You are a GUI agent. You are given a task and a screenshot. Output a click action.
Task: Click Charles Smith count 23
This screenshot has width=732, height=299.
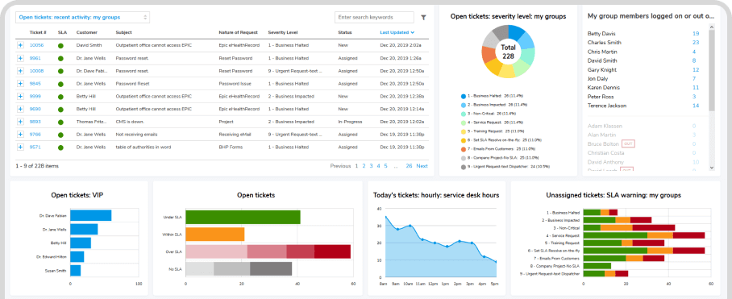[696, 43]
